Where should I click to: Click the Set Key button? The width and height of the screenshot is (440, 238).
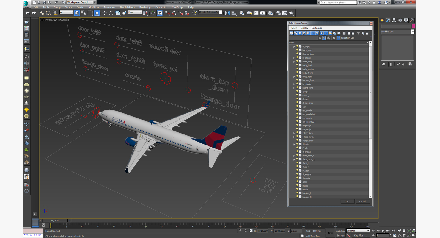click(x=340, y=235)
